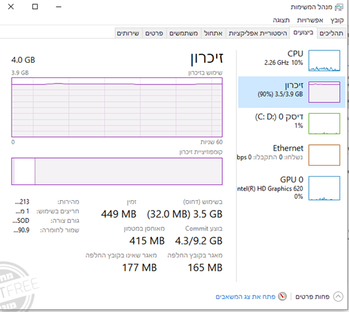Screen dimensions: 349x312
Task: Switch to the Details (פרטים) tab
Action: click(154, 33)
